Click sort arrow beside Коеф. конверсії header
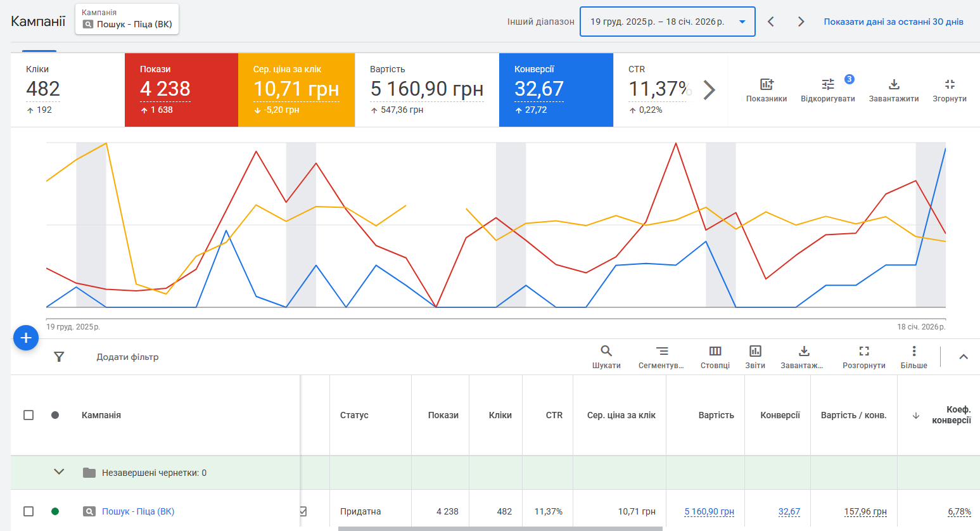980x531 pixels. point(915,416)
